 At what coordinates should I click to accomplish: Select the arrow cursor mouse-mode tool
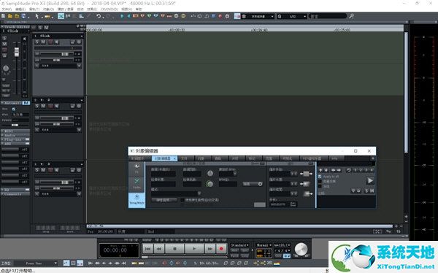pos(36,16)
